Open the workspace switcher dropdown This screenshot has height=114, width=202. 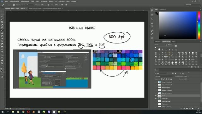coord(193,5)
